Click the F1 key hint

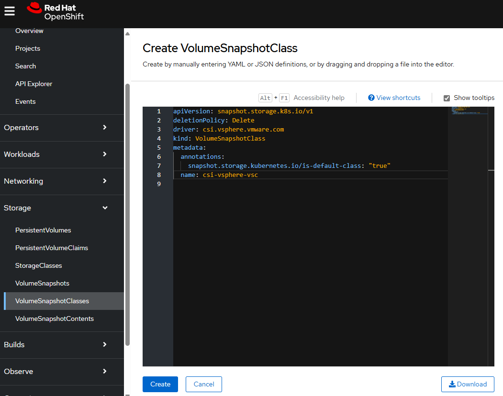[284, 98]
